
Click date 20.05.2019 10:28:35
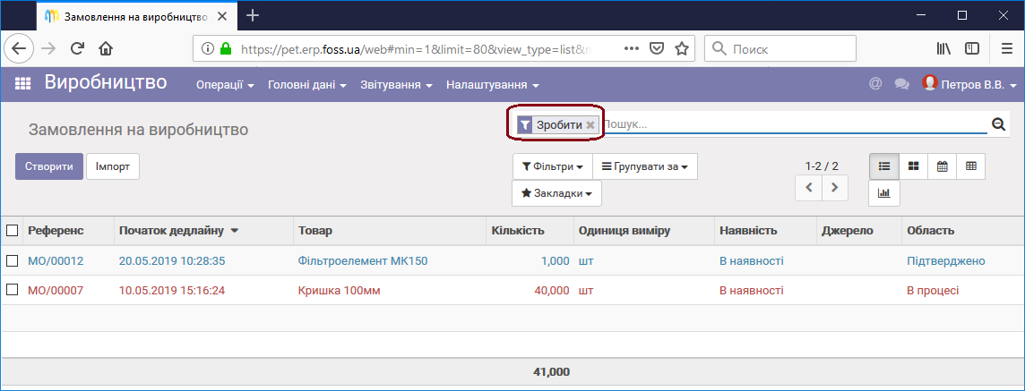coord(172,261)
